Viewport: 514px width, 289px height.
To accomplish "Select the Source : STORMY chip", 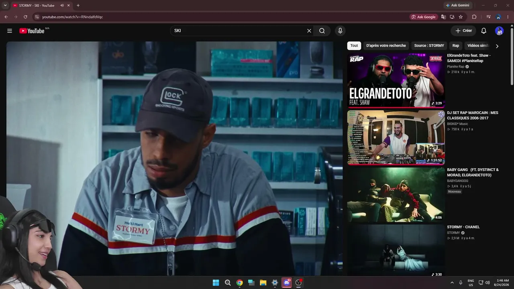I will point(429,46).
